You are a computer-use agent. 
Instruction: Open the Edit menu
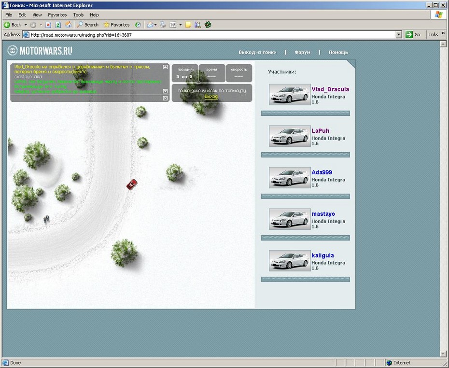click(22, 15)
